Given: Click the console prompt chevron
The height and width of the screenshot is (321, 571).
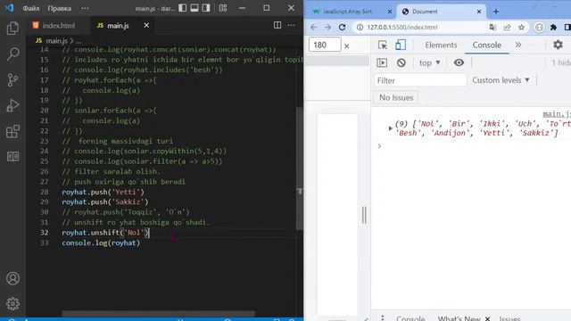Looking at the screenshot, I should (379, 146).
